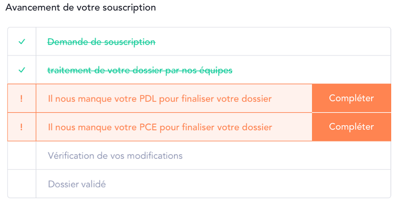Screen dimensions: 399x205
Task: Click Compléter to provide your PCE
Action: point(351,127)
